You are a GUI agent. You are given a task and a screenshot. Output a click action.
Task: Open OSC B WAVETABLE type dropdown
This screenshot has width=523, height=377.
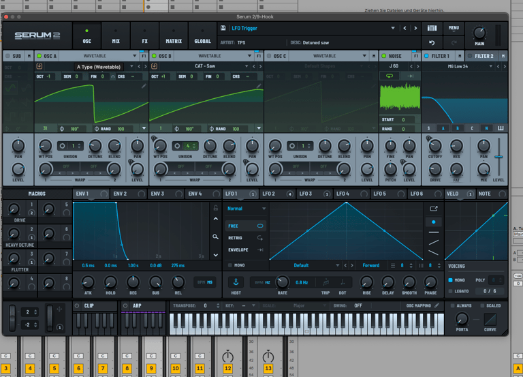(214, 56)
